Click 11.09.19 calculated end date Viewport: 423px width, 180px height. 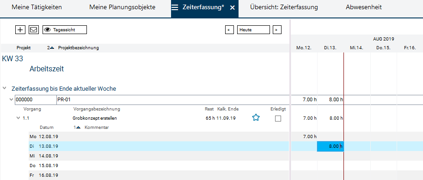click(x=226, y=118)
